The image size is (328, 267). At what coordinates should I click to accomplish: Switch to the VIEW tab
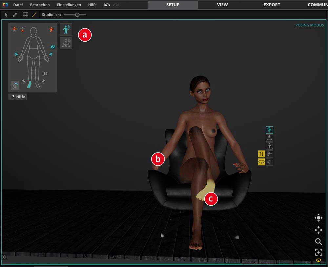pyautogui.click(x=222, y=5)
